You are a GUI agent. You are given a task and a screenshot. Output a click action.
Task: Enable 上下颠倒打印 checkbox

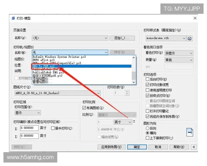tap(147, 138)
